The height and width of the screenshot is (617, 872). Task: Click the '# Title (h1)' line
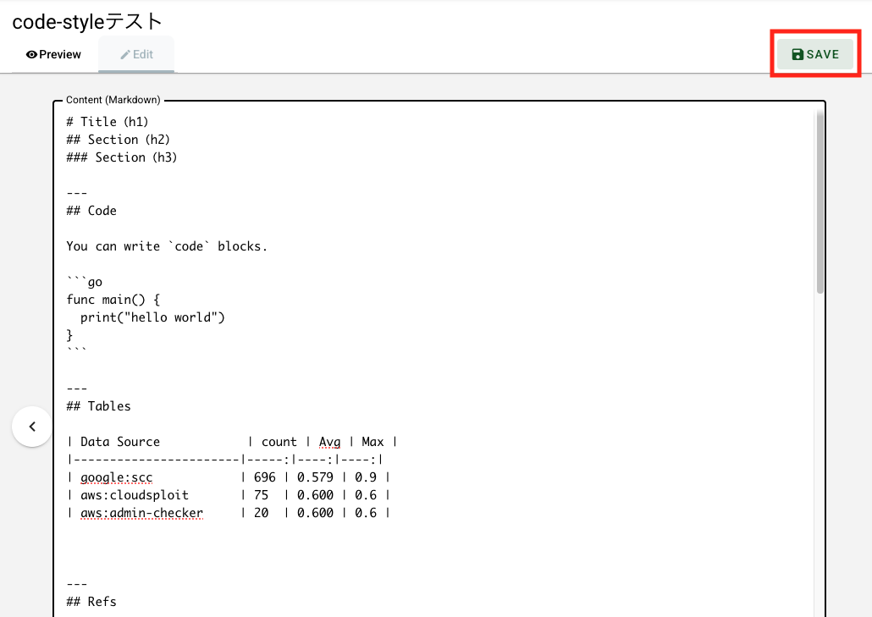(108, 122)
